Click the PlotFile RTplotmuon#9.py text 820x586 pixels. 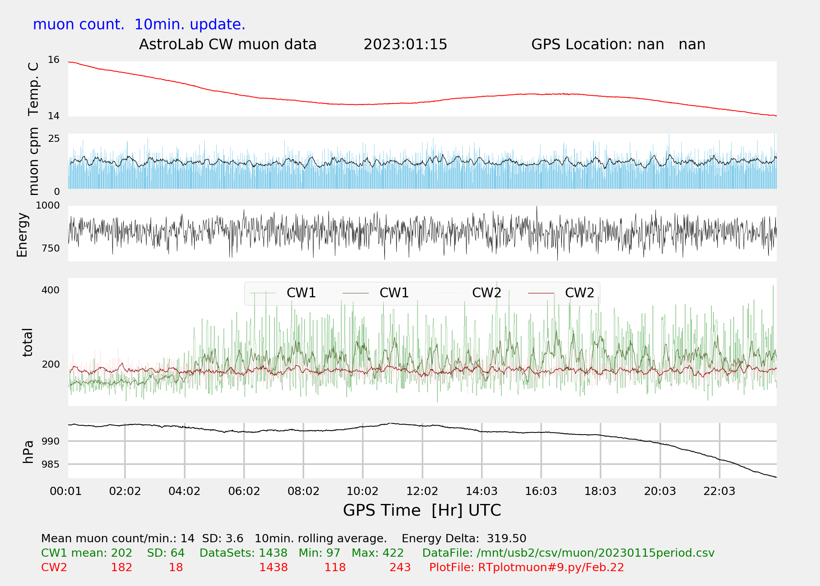click(x=526, y=567)
